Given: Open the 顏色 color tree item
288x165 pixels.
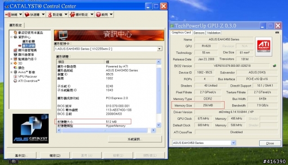Looking at the screenshot, I should point(21,68).
